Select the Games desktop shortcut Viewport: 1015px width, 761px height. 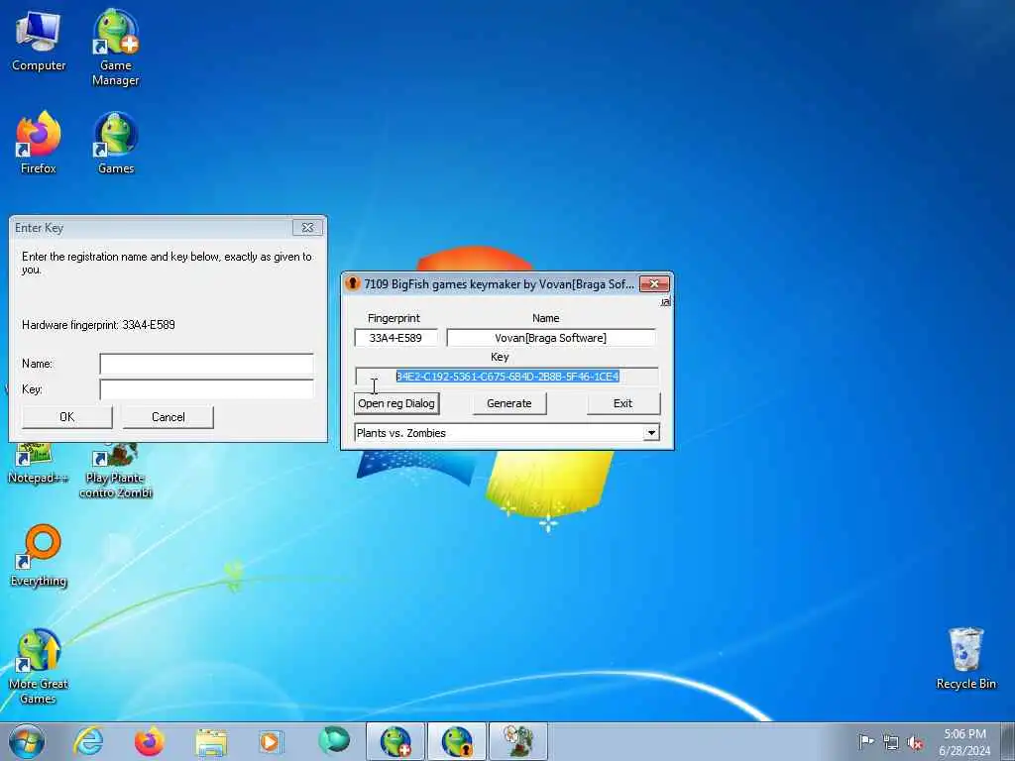pos(116,143)
